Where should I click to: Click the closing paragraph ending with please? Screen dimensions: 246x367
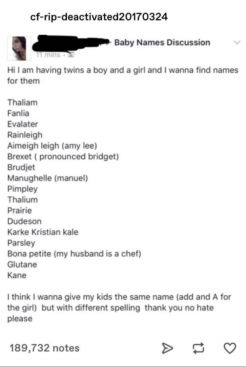pyautogui.click(x=119, y=308)
